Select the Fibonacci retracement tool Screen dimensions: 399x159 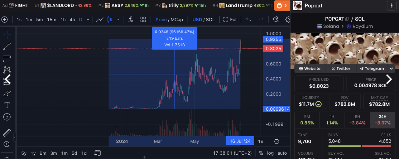(7, 58)
